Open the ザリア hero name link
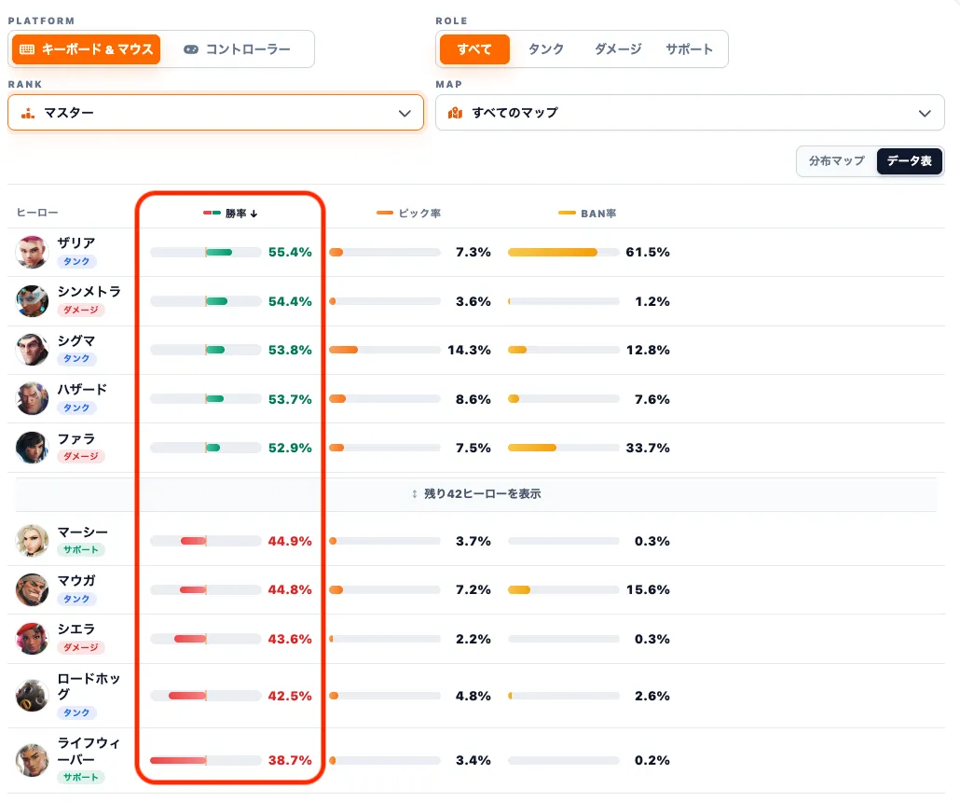 [76, 242]
